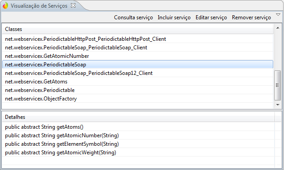This screenshot has height=170, width=284.
Task: Click the flame icon on the view tab
Action: point(5,6)
